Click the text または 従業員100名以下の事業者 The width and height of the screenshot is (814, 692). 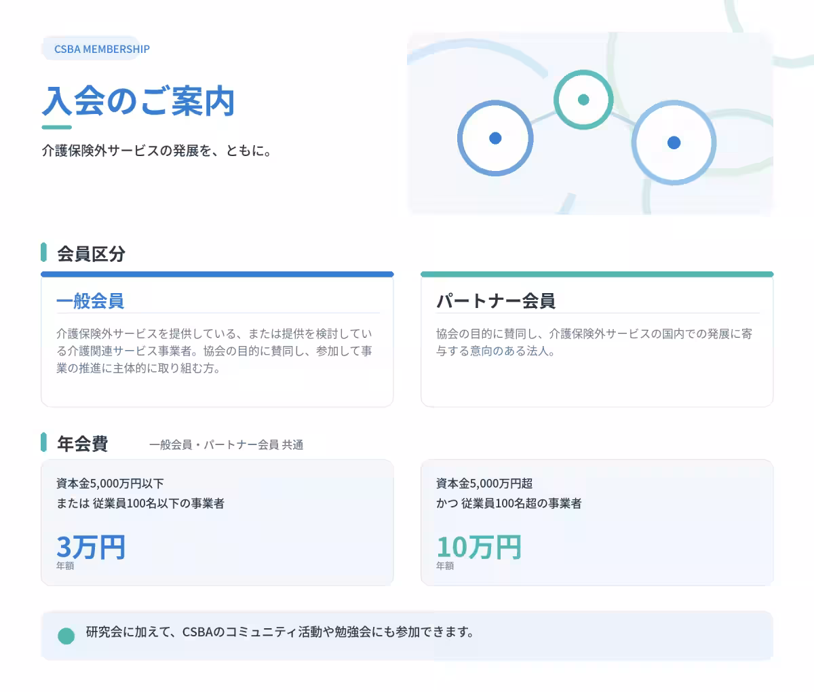tap(140, 503)
